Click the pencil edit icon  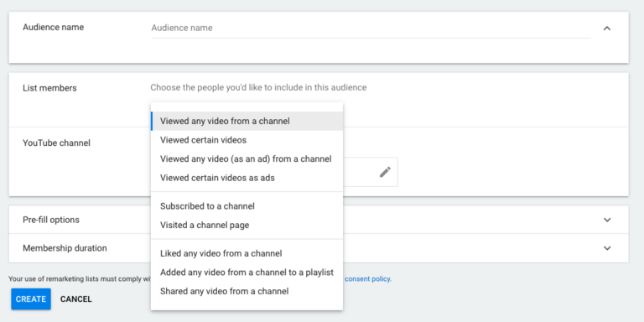click(385, 172)
